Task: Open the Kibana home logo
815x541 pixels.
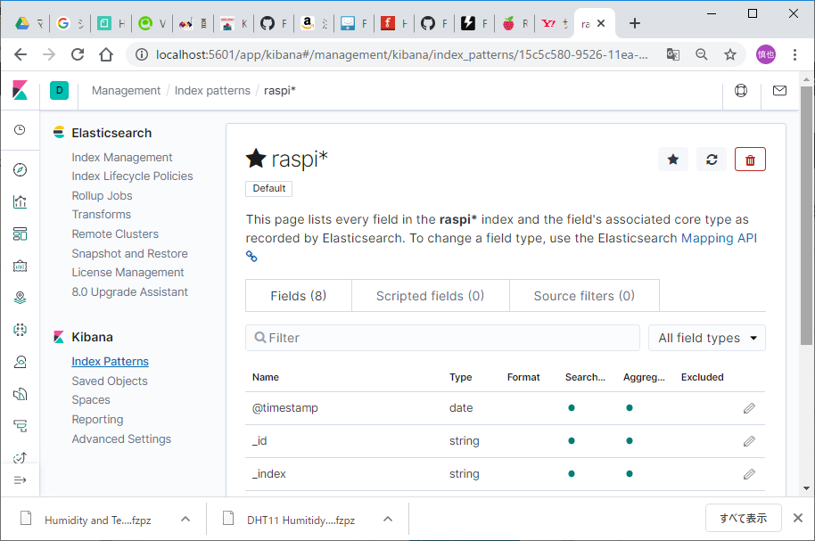Action: click(x=20, y=90)
